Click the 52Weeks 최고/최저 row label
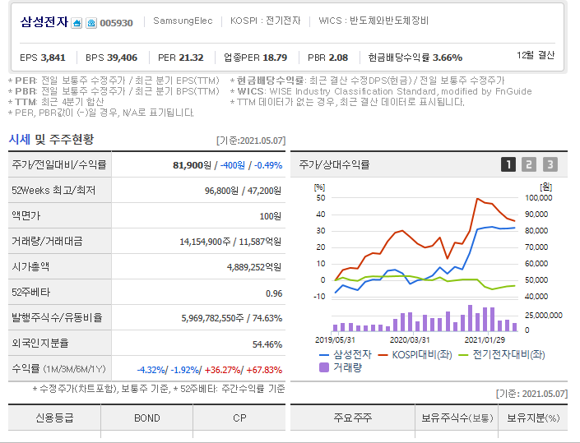The height and width of the screenshot is (443, 580). [53, 191]
